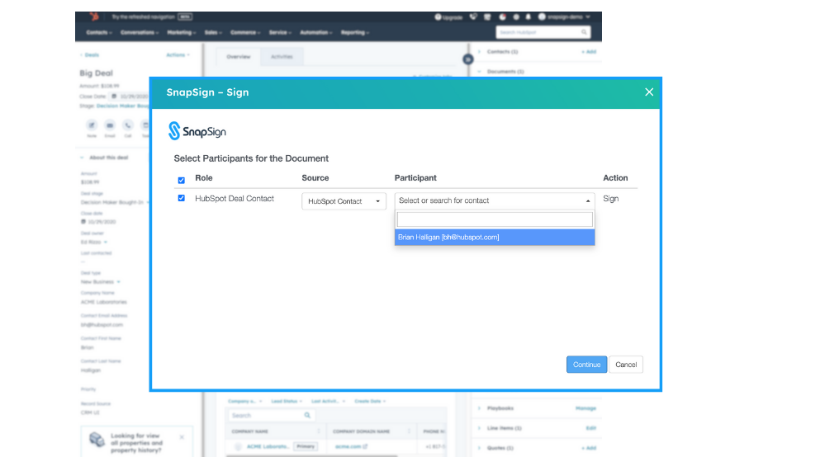Open the Deal owner Ed Rizzo dropdown
The image size is (839, 471).
pos(93,243)
